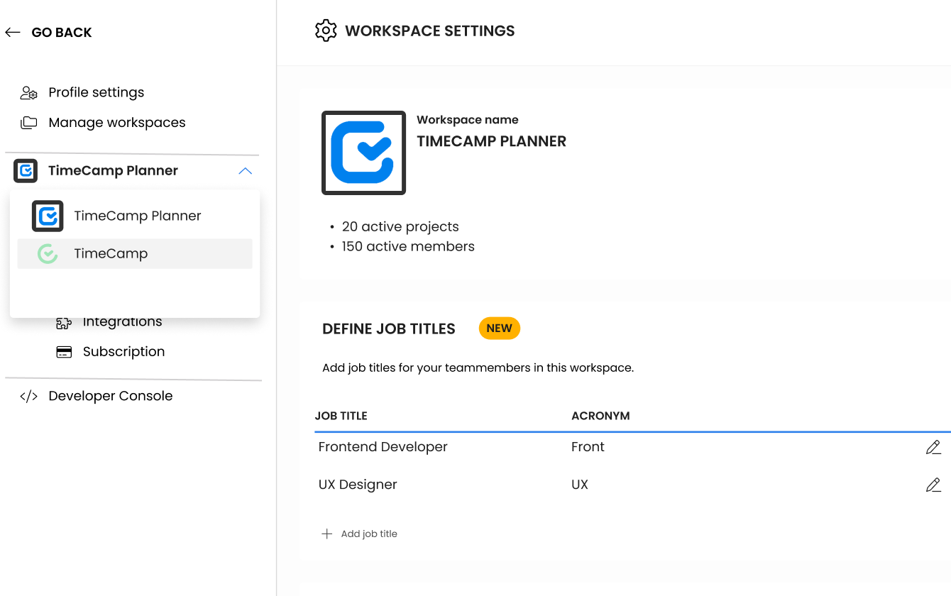
Task: Click the GO BACK text link
Action: point(62,33)
